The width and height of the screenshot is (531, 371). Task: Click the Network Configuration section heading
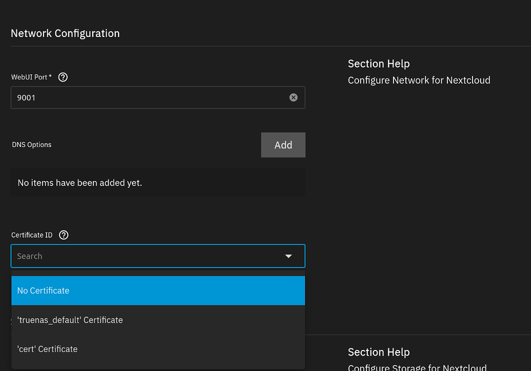tap(65, 33)
